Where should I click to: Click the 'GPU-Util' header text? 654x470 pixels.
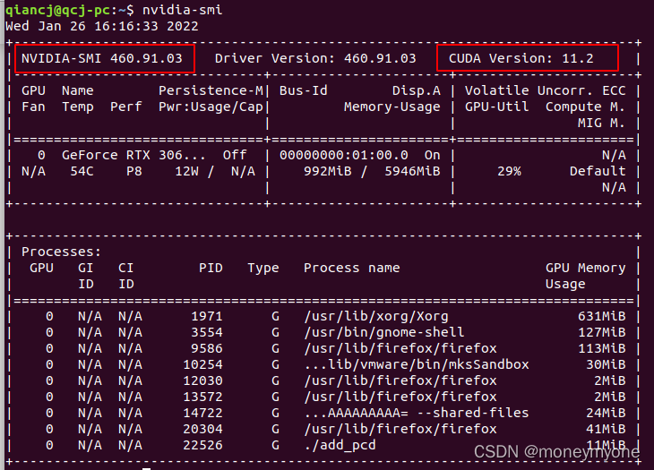(x=496, y=107)
